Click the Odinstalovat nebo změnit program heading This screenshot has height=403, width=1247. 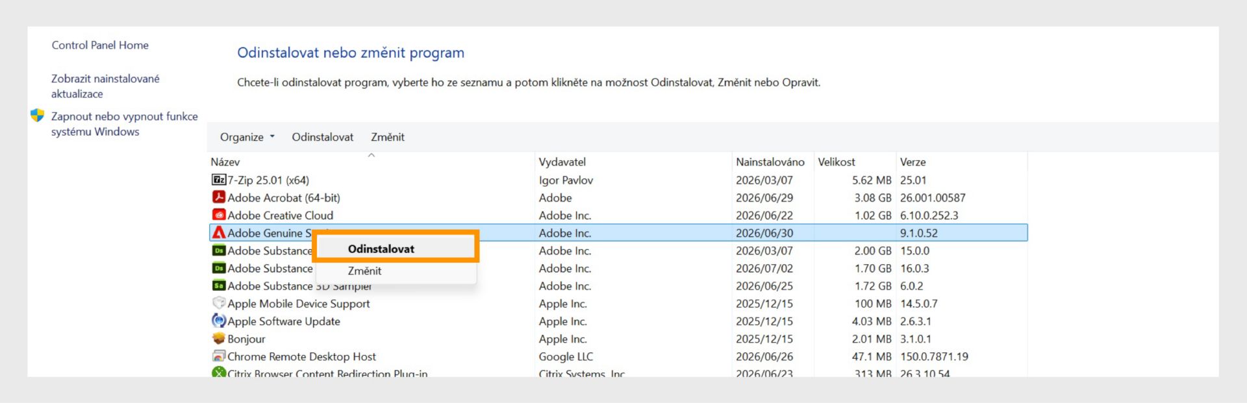[x=351, y=53]
